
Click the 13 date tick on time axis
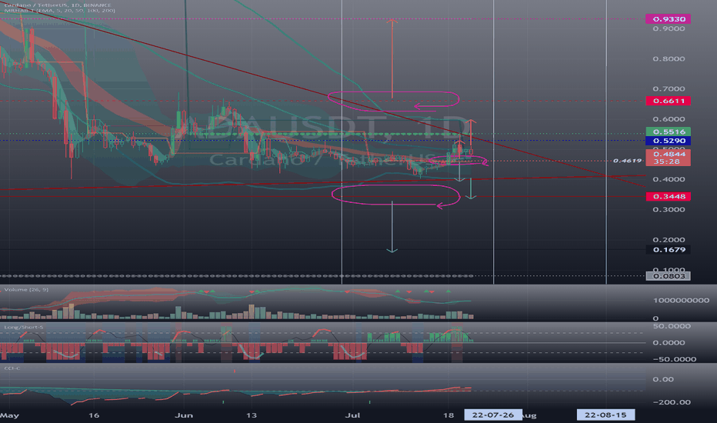click(252, 415)
